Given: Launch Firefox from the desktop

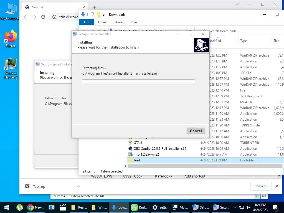Looking at the screenshot, I should (x=11, y=39).
